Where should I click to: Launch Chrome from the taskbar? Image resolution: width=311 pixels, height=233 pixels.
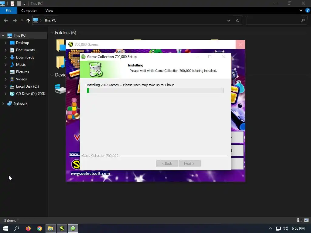pyautogui.click(x=39, y=228)
